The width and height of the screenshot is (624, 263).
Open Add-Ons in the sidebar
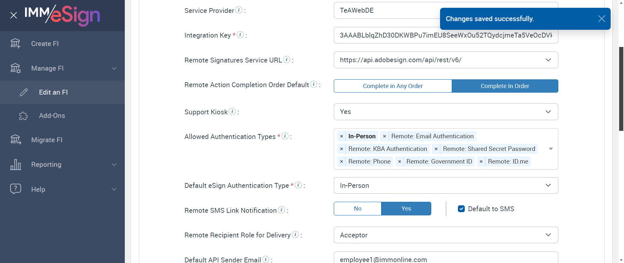click(52, 116)
